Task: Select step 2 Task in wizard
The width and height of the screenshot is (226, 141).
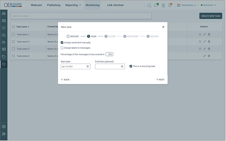Action: tap(92, 37)
